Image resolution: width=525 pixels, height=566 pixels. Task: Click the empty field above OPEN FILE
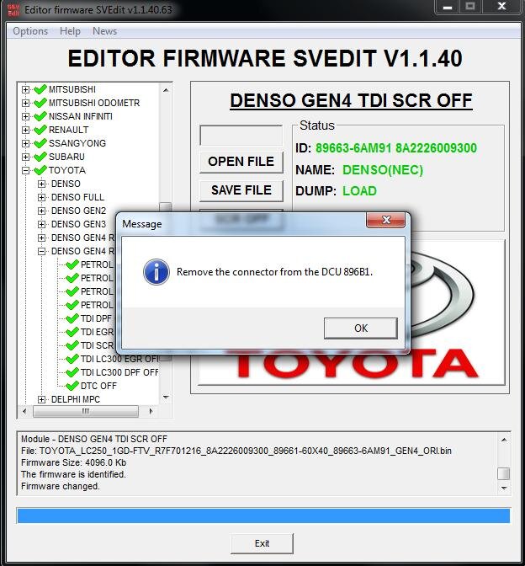[x=241, y=136]
